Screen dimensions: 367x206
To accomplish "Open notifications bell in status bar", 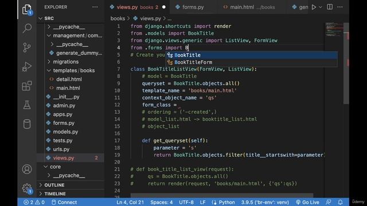I will (340, 202).
